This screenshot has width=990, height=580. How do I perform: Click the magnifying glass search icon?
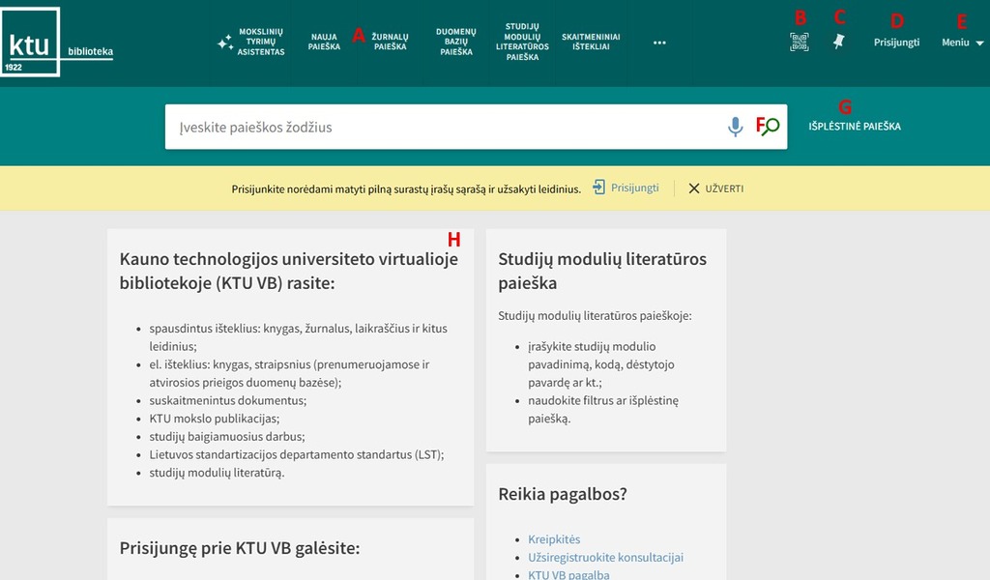pos(769,127)
